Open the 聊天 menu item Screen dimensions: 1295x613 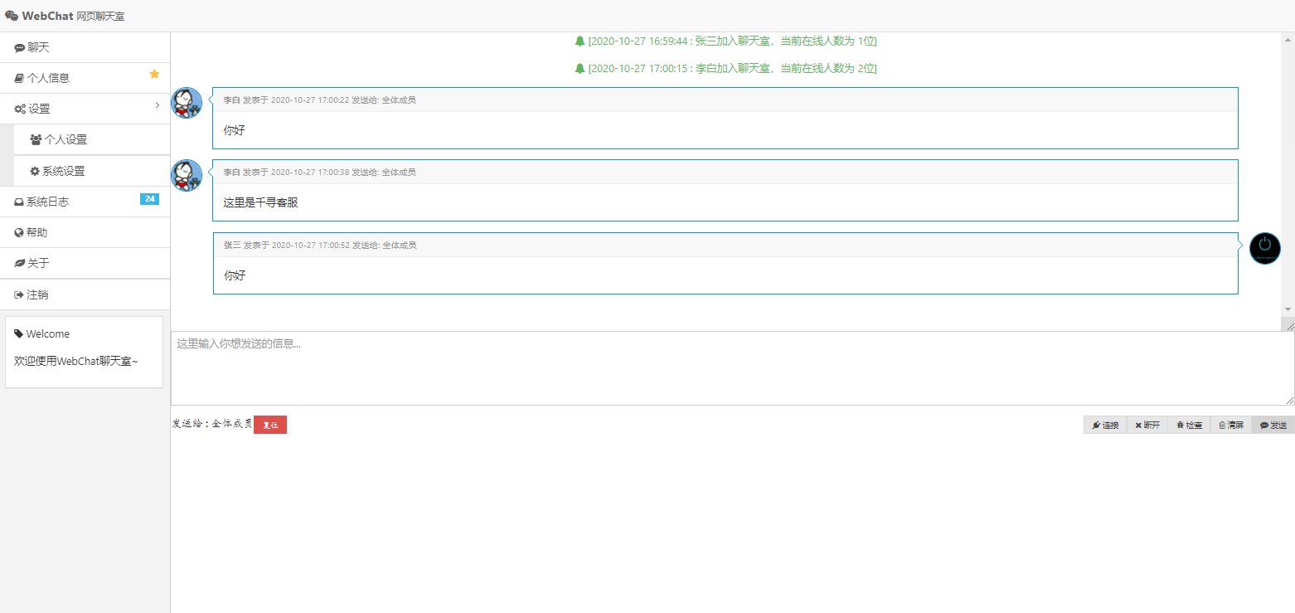(x=85, y=47)
